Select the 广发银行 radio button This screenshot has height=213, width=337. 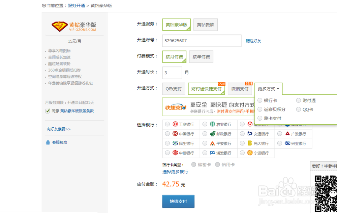click(x=280, y=134)
